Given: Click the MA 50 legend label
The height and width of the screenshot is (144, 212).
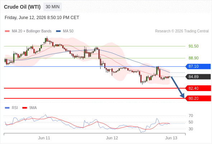Looking at the screenshot, I should tap(68, 31).
